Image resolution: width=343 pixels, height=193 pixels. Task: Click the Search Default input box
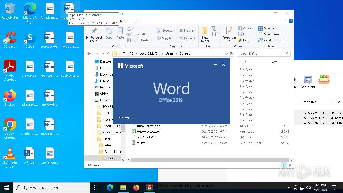264,54
